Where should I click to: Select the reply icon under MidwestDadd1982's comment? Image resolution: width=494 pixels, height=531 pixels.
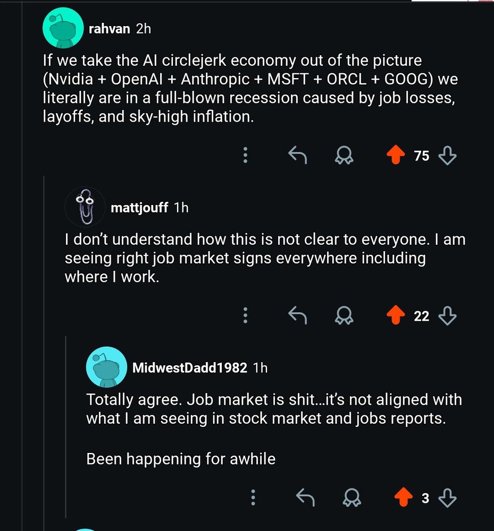pos(306,497)
